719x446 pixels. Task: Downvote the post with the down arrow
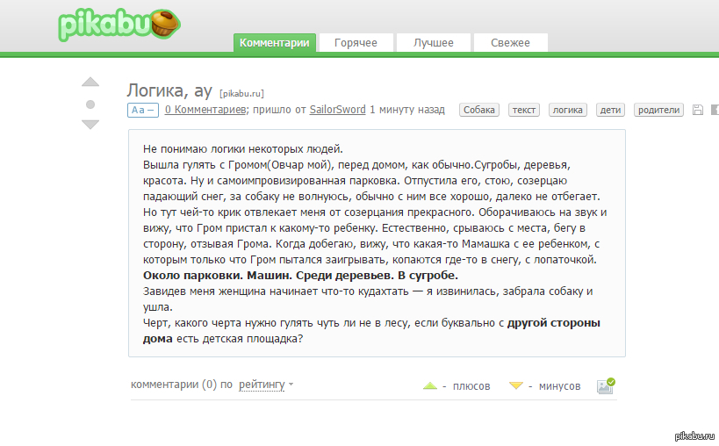tap(90, 125)
